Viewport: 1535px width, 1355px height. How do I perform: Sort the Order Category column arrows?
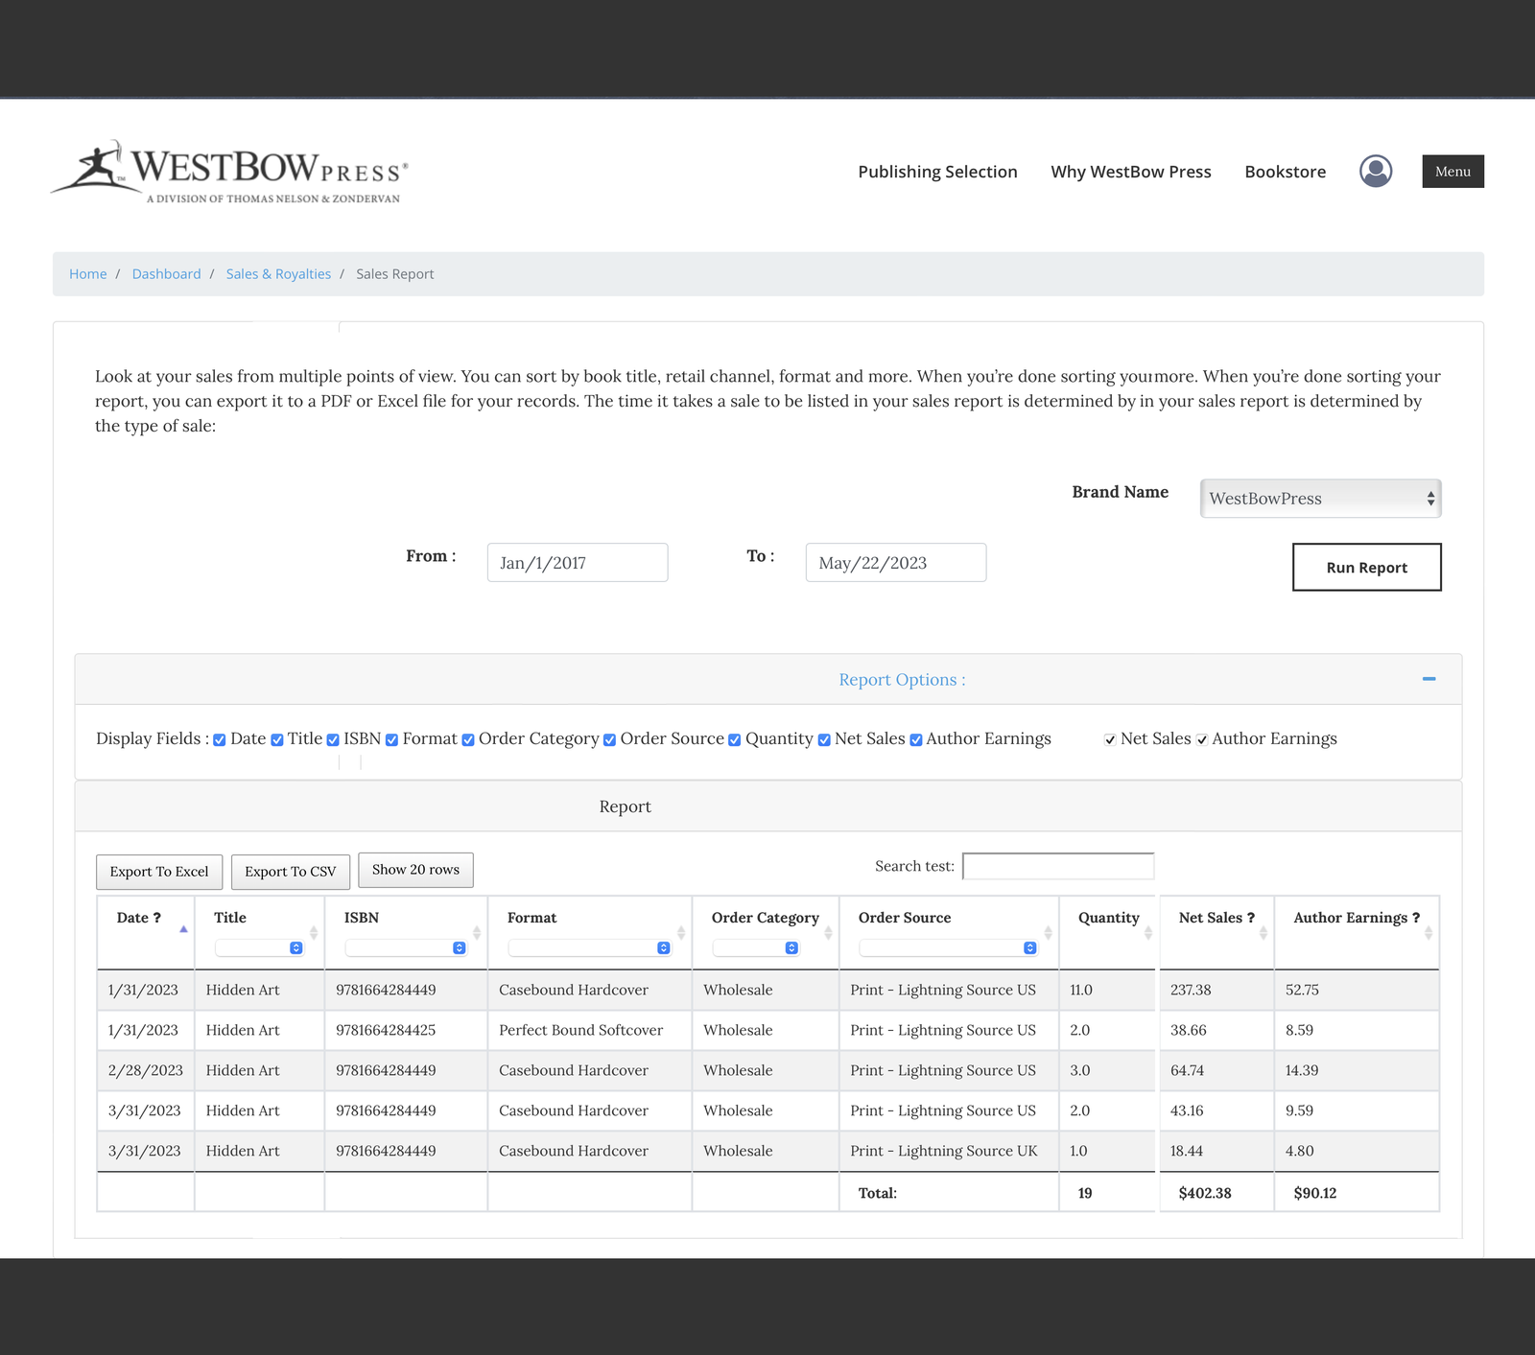click(x=828, y=932)
